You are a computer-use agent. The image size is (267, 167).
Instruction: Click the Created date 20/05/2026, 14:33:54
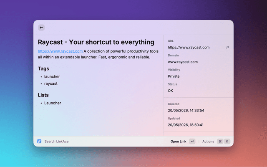186,110
